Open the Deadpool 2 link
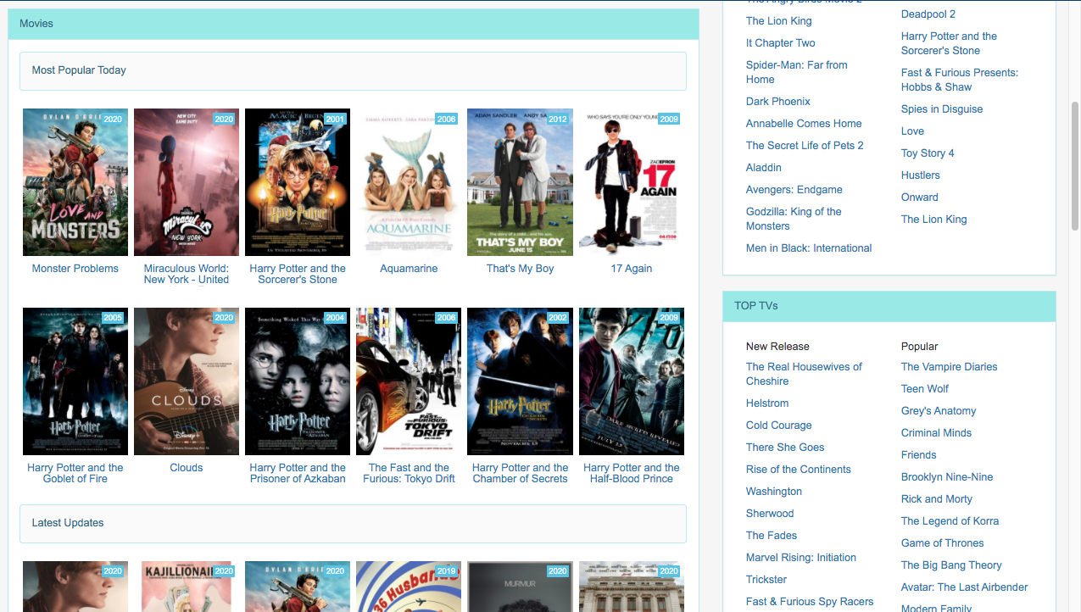The height and width of the screenshot is (612, 1081). (928, 14)
